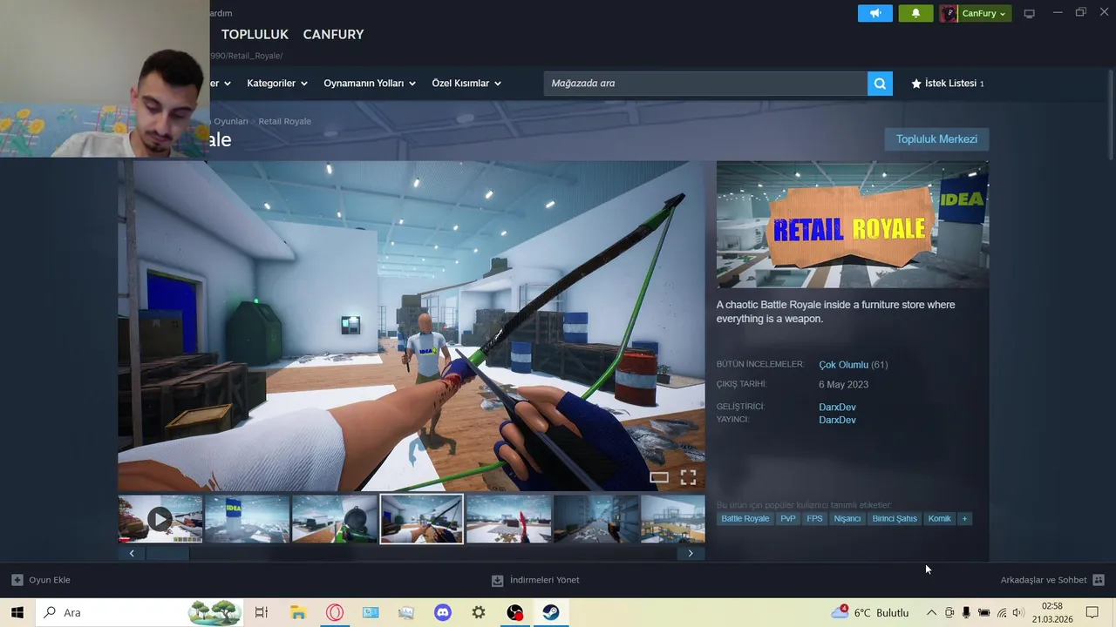Open the CANFURY profile tab
This screenshot has height=627, width=1116.
[333, 35]
